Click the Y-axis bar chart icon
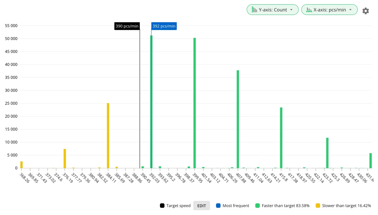Screen dimensions: 378x215 click(254, 10)
